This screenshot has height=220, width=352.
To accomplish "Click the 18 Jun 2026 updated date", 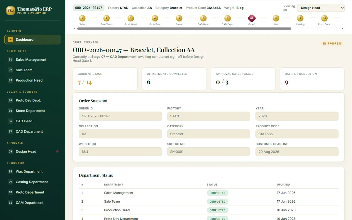I will click(x=286, y=210).
